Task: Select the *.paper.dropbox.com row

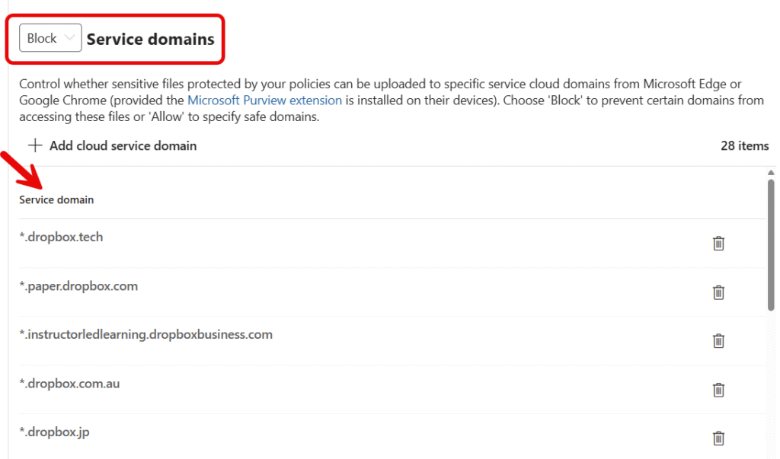Action: coord(392,292)
